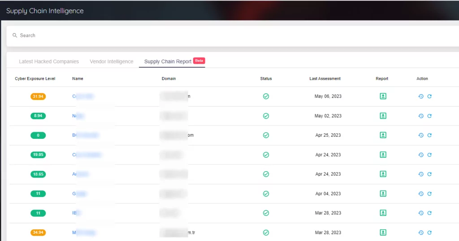Sort by Cyber Exposure Level column header
This screenshot has height=241, width=459.
tap(35, 78)
